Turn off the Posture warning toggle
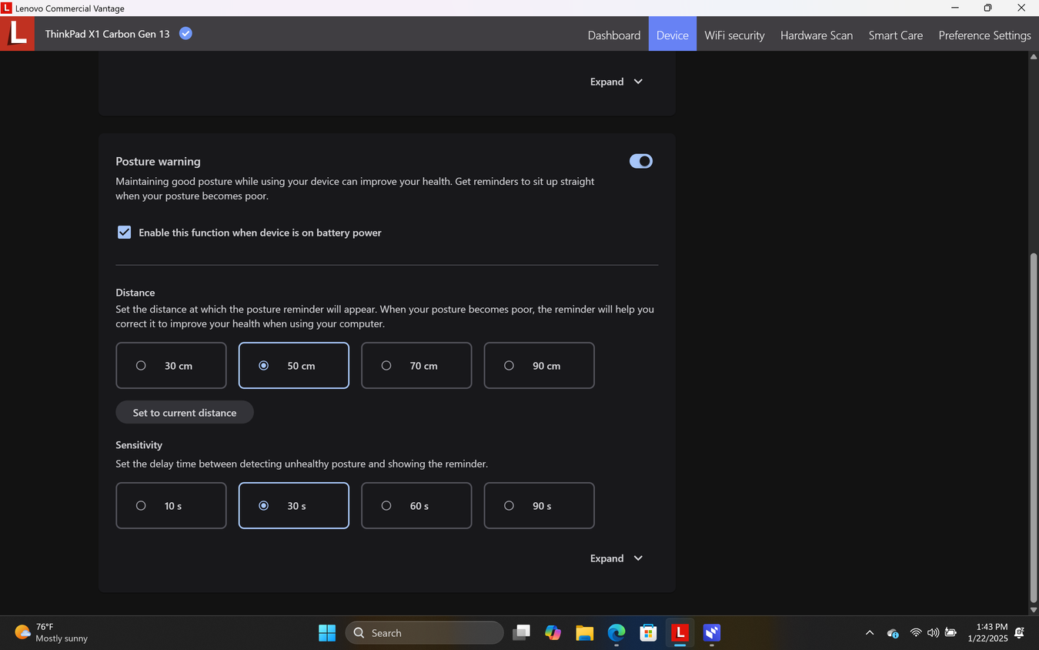 [640, 161]
